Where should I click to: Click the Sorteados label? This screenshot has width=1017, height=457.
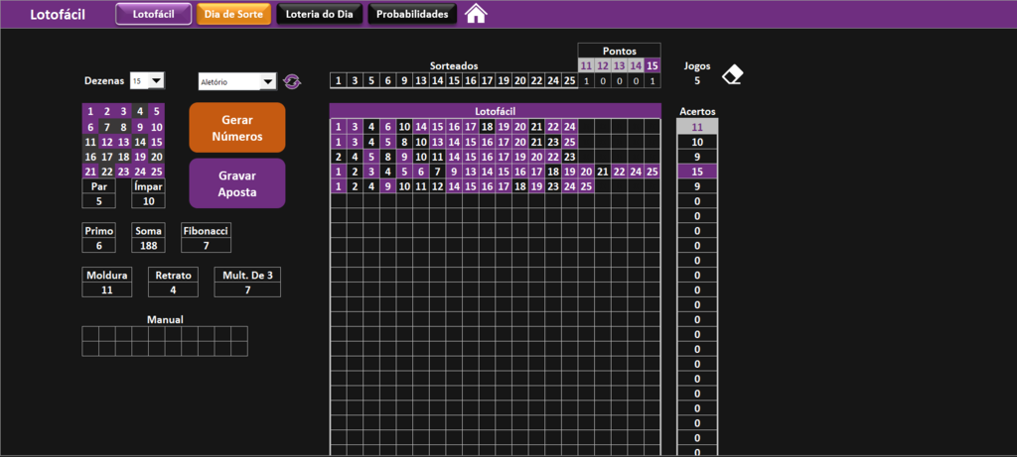[x=454, y=66]
